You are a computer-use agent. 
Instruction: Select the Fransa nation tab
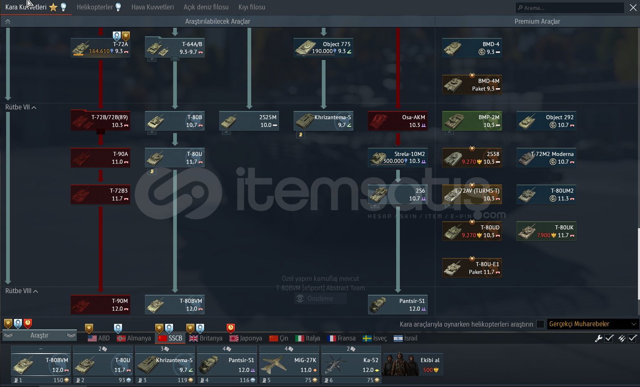[x=341, y=338]
